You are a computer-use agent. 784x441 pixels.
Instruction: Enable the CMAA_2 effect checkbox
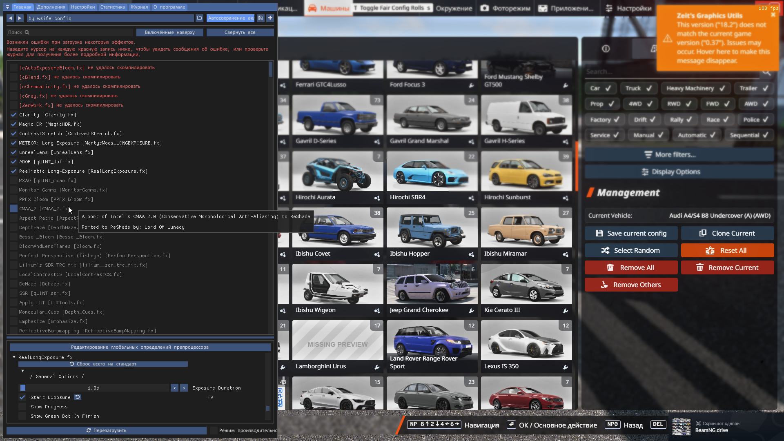[x=13, y=209]
